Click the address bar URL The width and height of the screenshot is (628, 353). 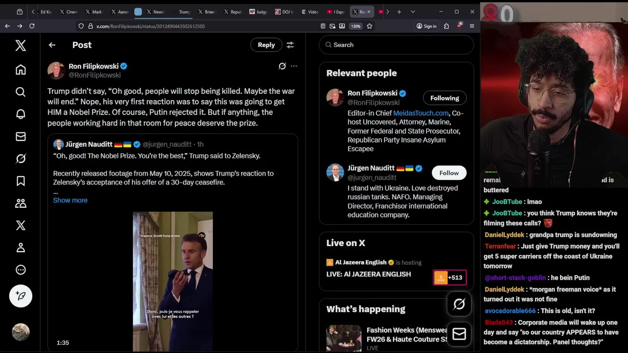pos(151,26)
